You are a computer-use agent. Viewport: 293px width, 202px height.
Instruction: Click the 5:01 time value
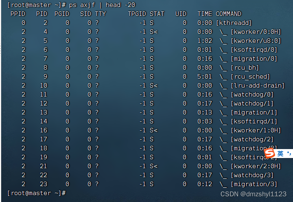[205, 77]
